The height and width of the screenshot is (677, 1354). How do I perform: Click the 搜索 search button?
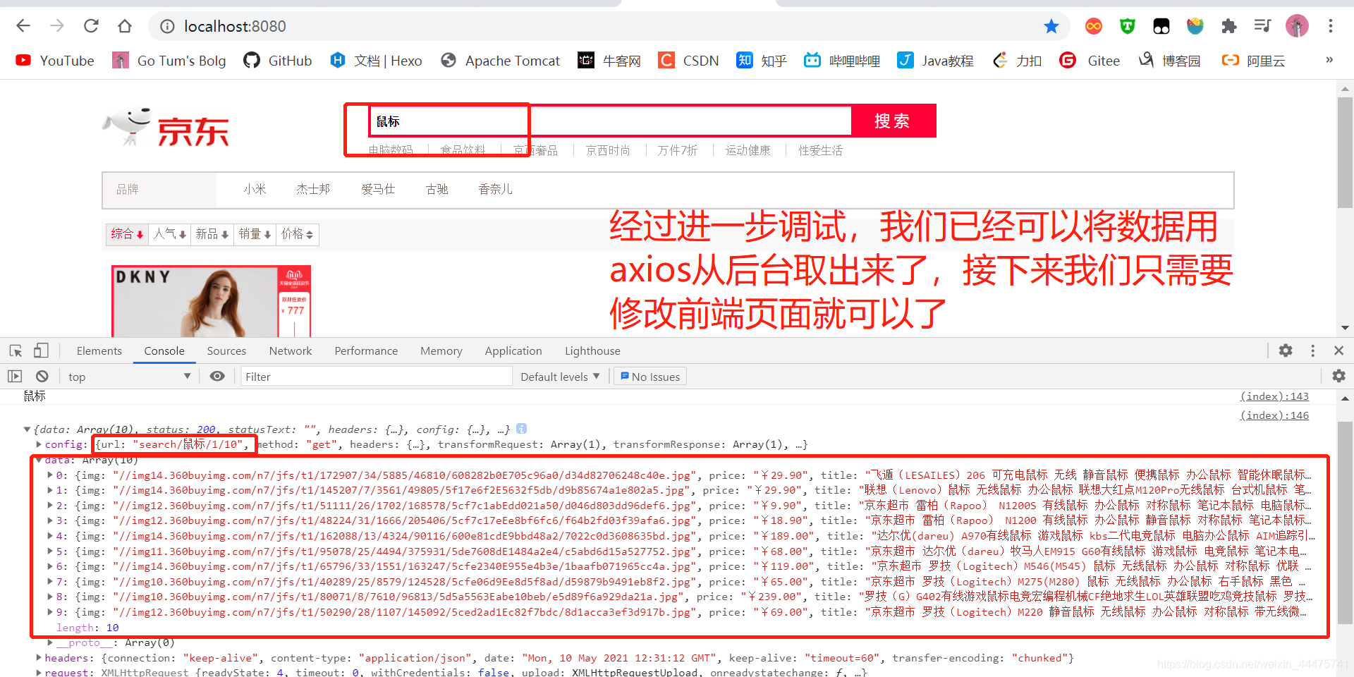[893, 121]
